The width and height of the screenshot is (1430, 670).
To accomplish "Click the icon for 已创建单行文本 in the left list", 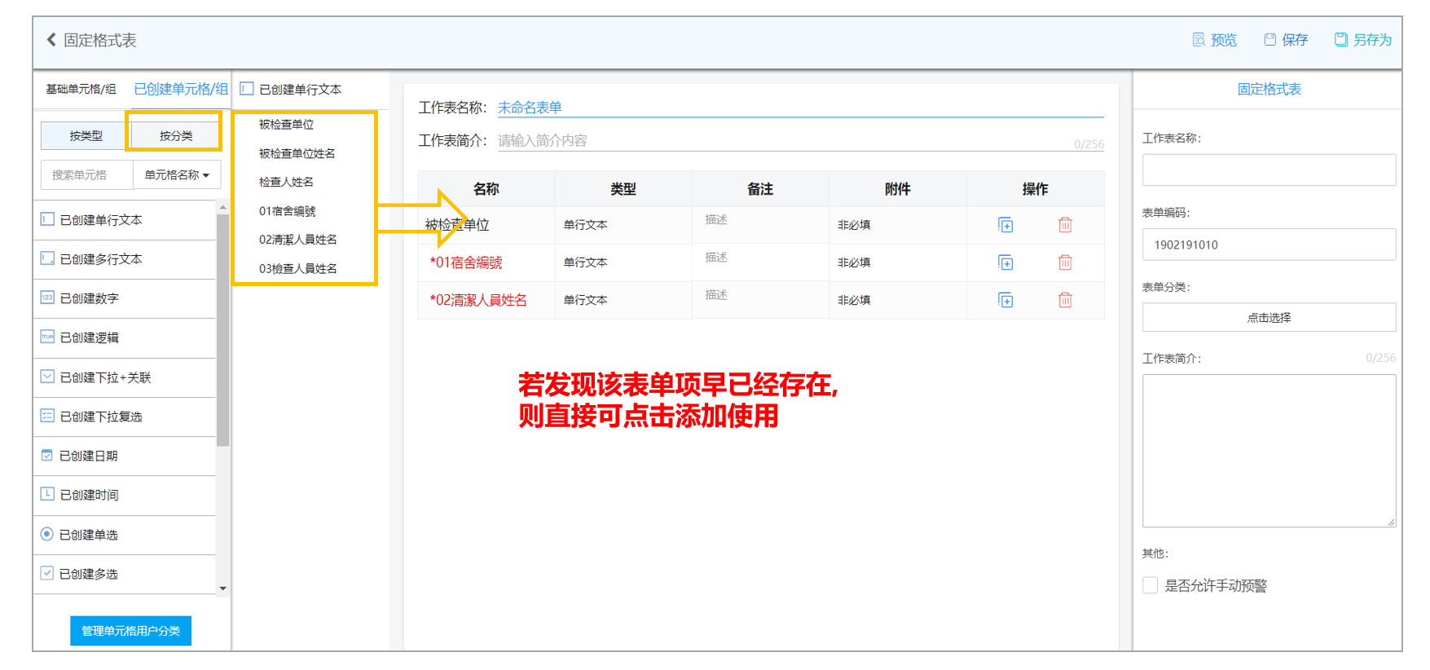I will click(47, 219).
